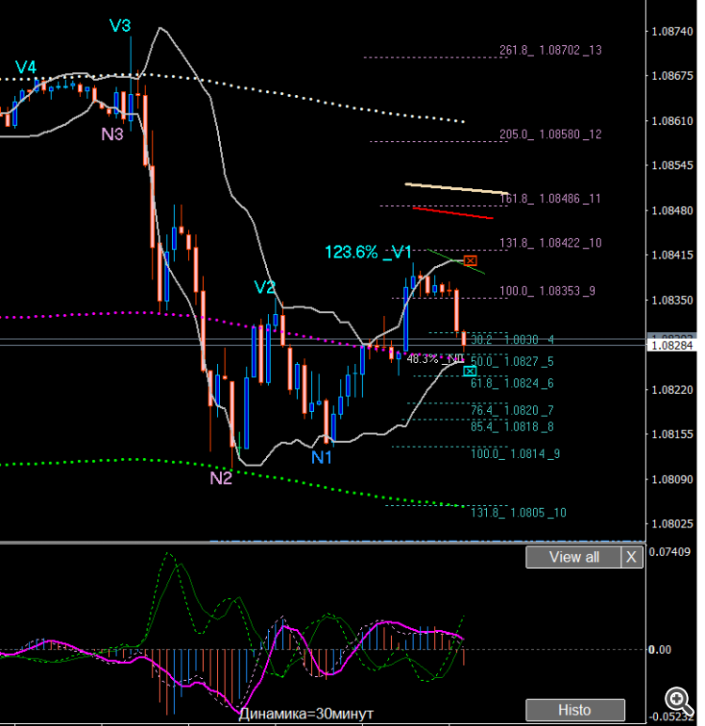
Task: Click the red trend line segment
Action: (453, 213)
